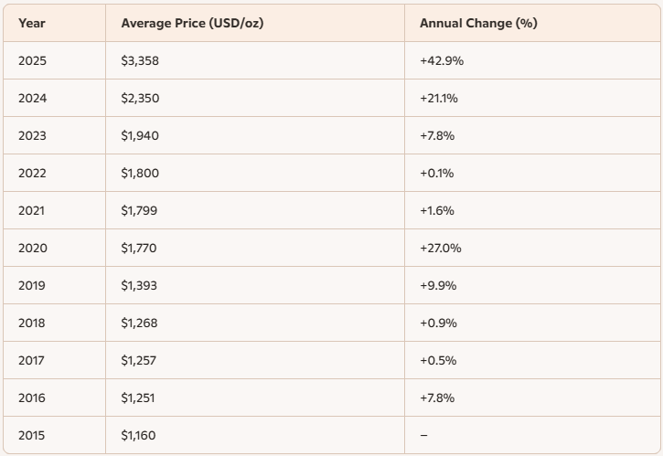Select the 2025 year cell
Screen dimensions: 663x456
click(x=32, y=60)
